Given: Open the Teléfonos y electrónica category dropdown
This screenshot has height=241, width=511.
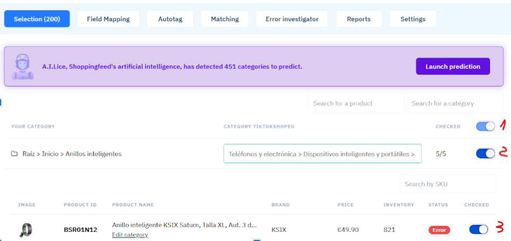Looking at the screenshot, I should coord(322,154).
